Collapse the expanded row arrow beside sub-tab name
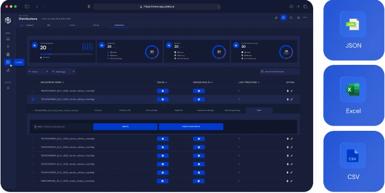 [32, 110]
